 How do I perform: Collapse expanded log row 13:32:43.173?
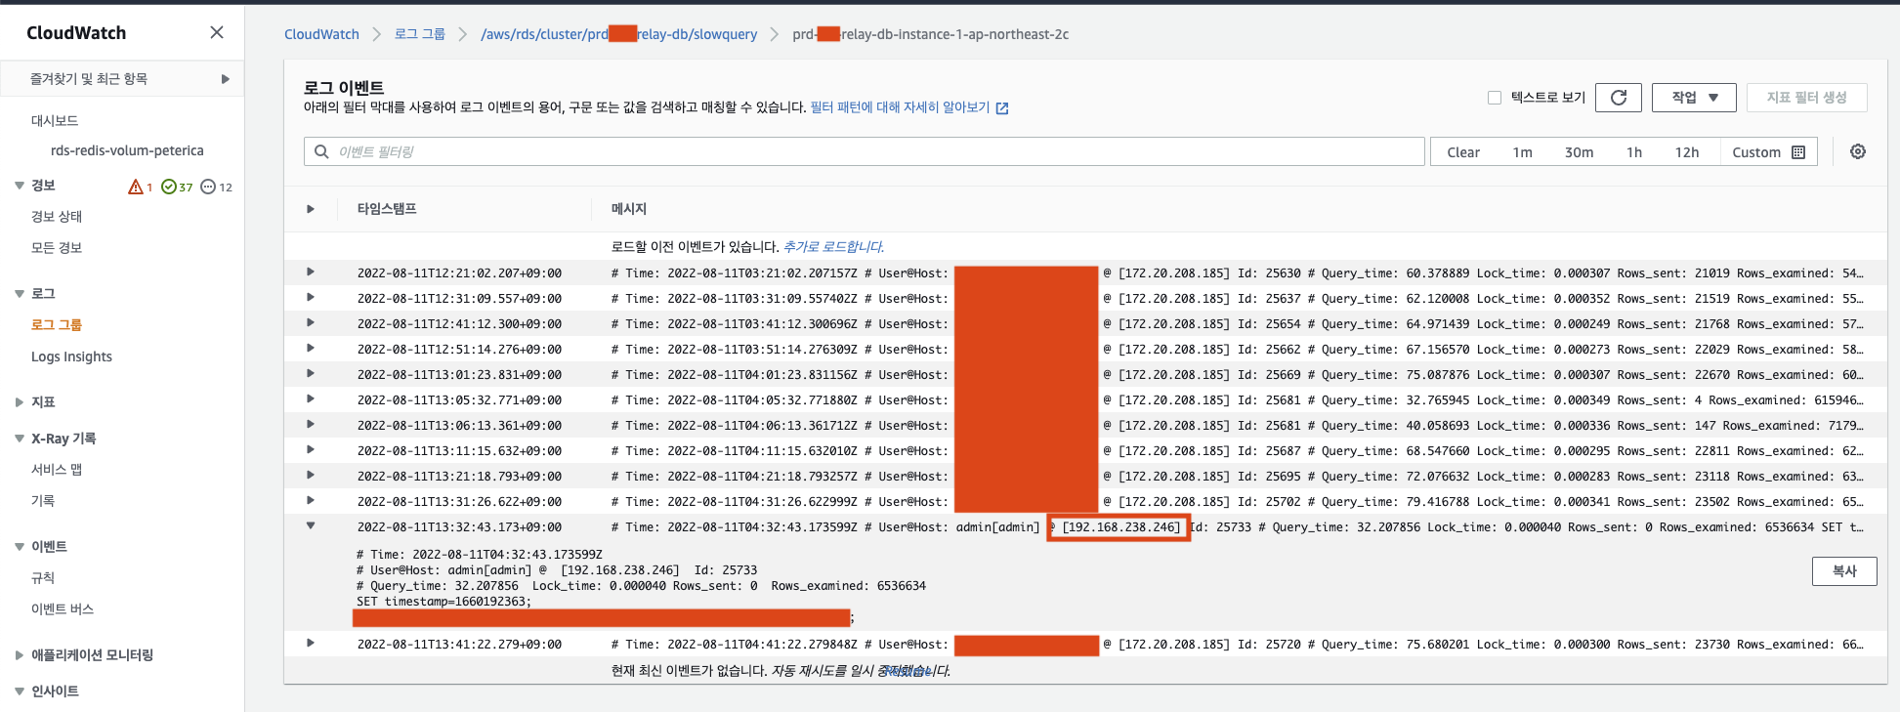[x=311, y=526]
